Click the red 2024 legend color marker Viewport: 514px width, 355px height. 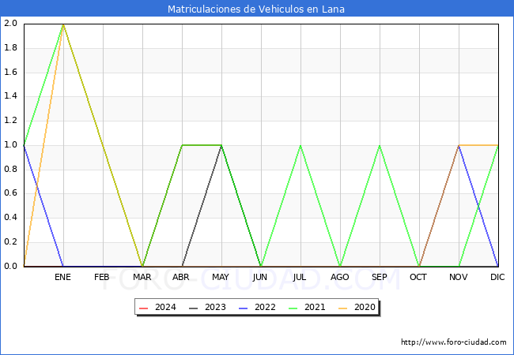(144, 308)
